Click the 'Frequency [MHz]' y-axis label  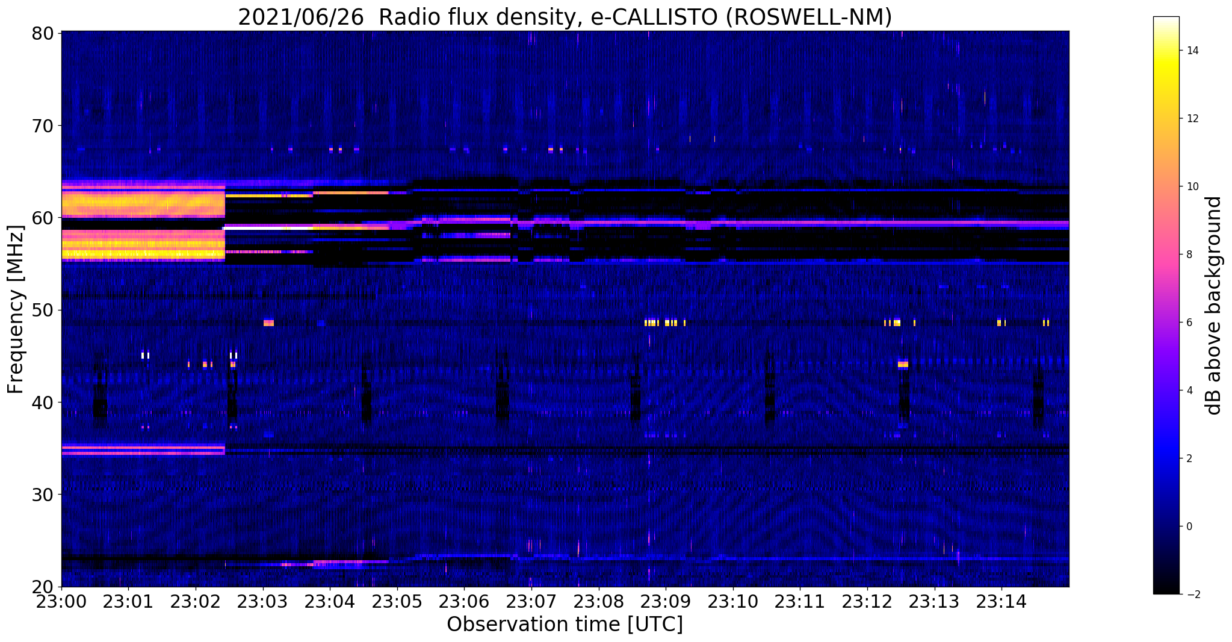pyautogui.click(x=16, y=309)
